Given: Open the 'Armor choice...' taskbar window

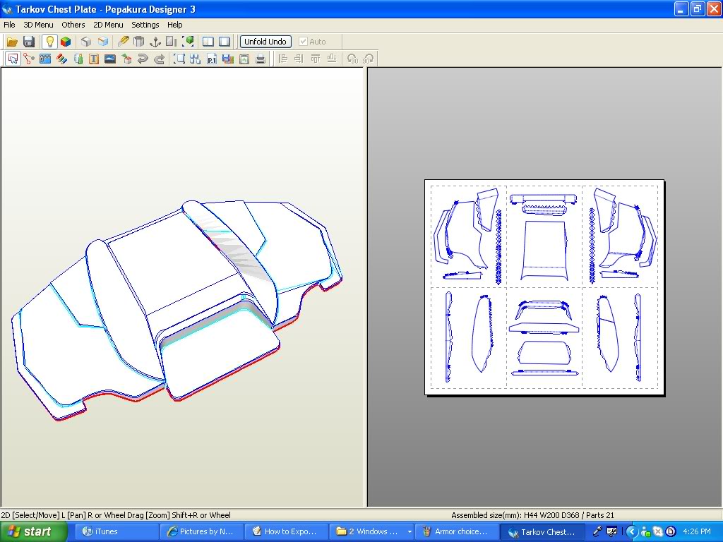Looking at the screenshot, I should [x=457, y=531].
